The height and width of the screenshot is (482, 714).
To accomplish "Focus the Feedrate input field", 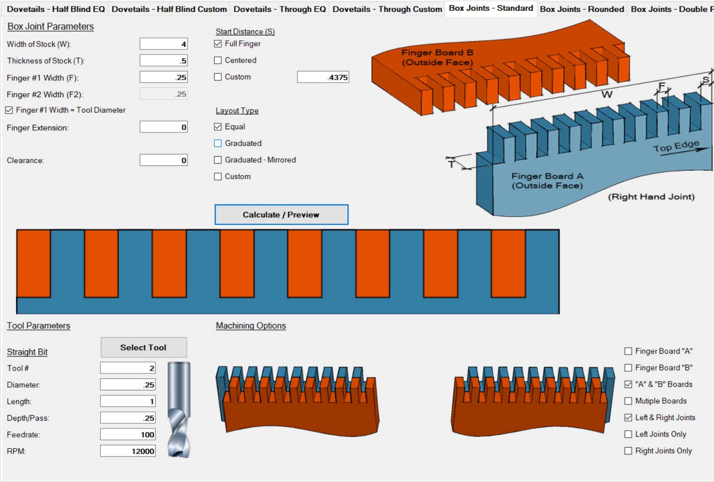I will (128, 434).
